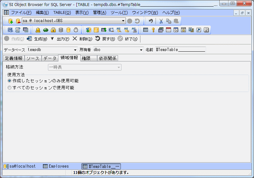Screen dimensions: 254x178
Task: Open the sa @ localhost.OBS connection dropdown
Action: (x=123, y=21)
